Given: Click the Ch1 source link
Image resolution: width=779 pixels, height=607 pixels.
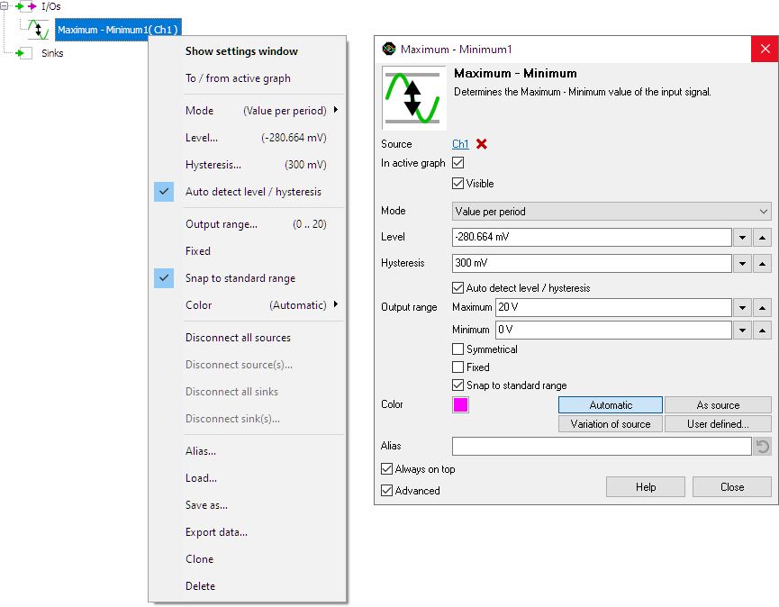Looking at the screenshot, I should tap(460, 144).
